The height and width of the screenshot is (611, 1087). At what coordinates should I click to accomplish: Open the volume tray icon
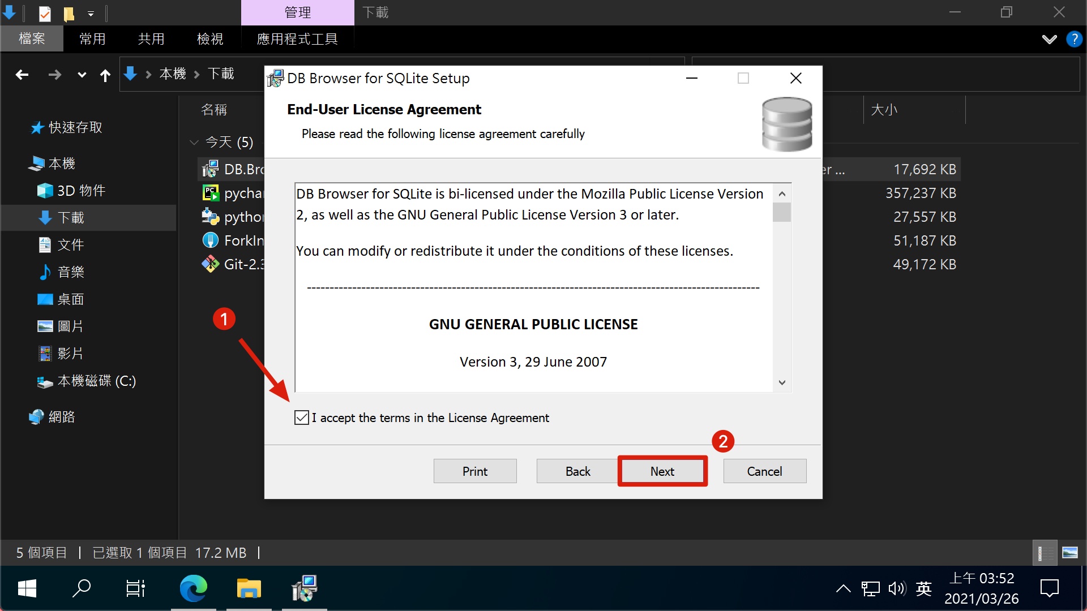(x=897, y=588)
